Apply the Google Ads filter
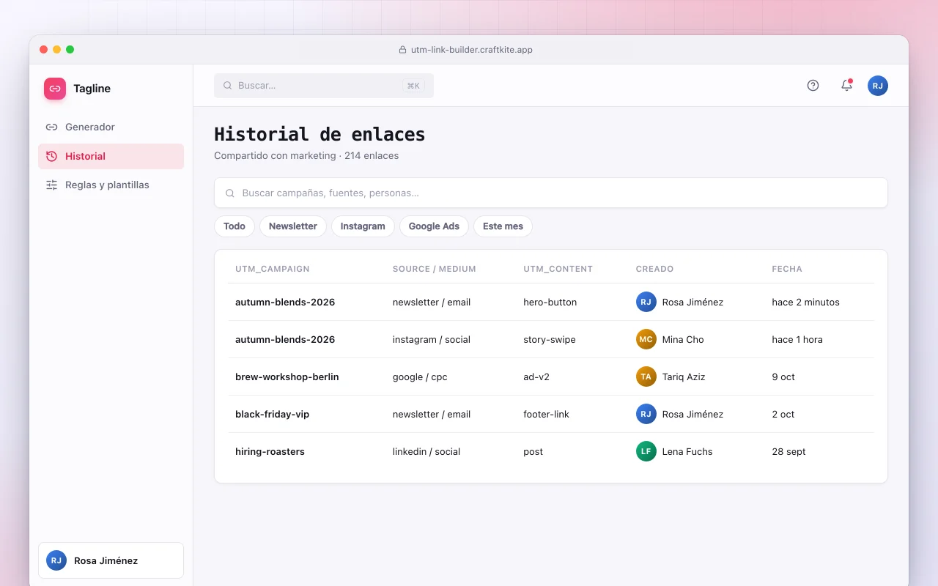This screenshot has width=938, height=586. pos(434,226)
